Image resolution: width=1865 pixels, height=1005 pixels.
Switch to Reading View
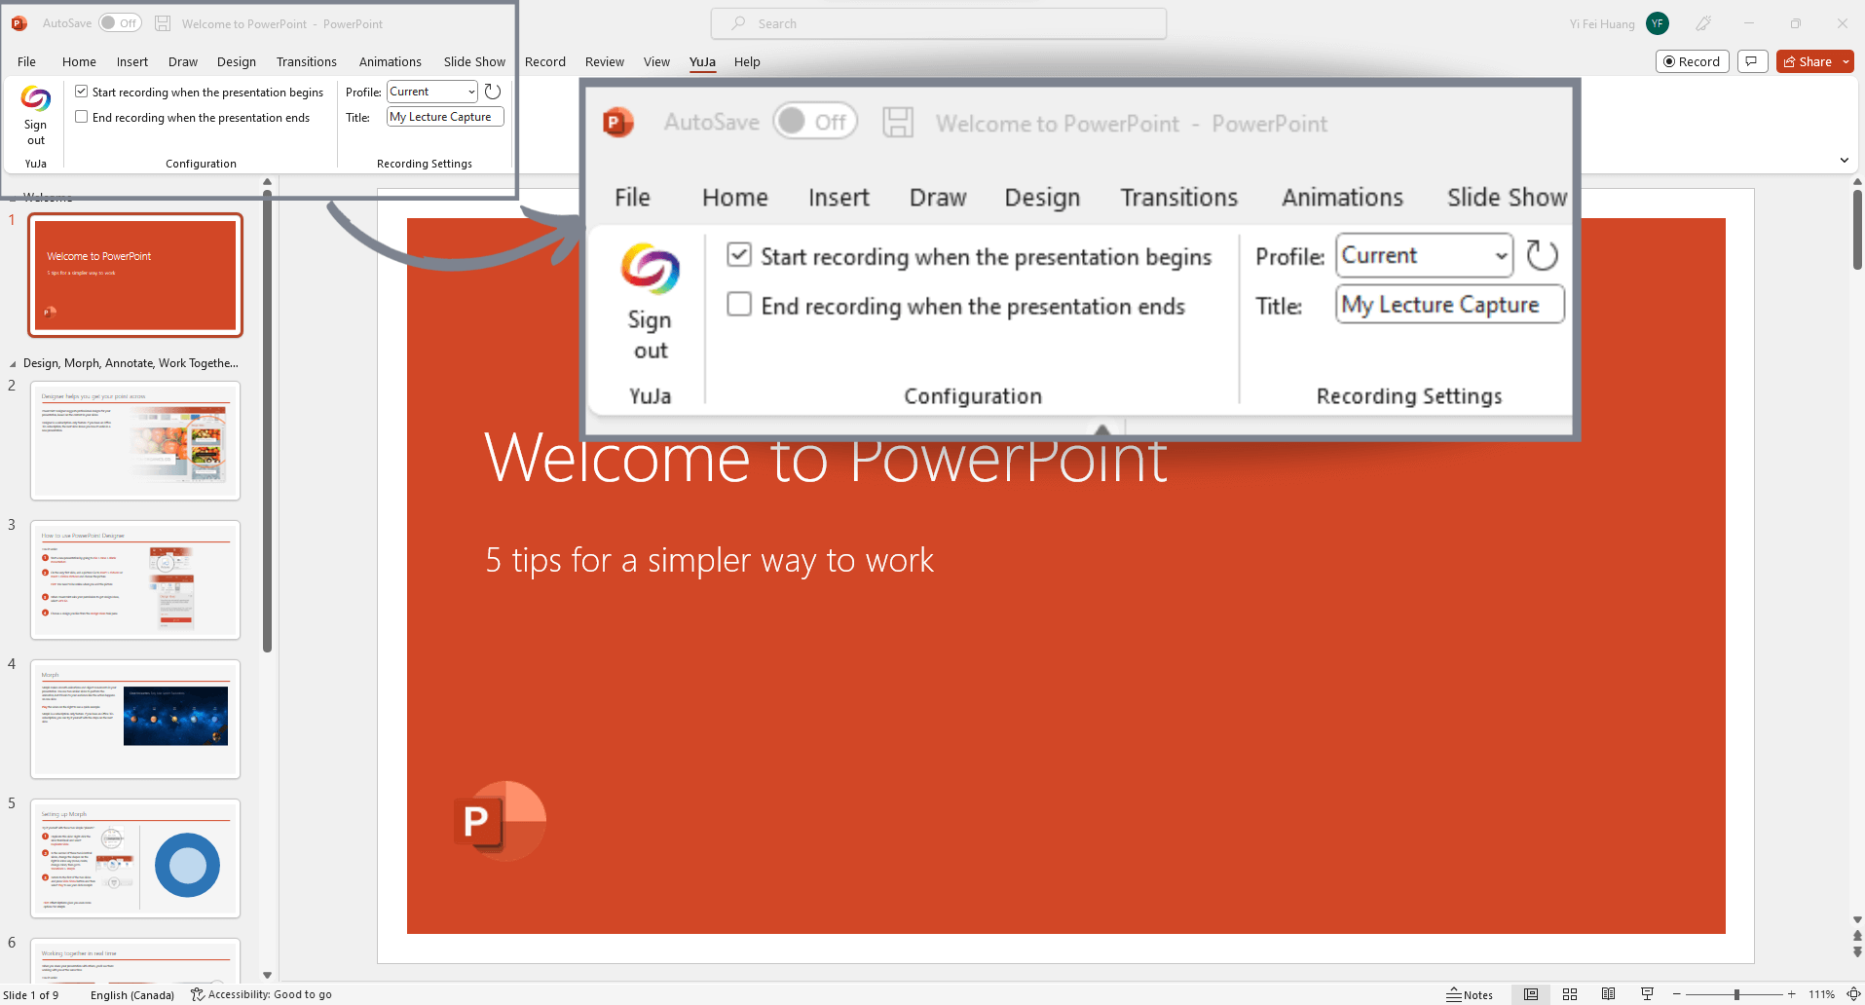pyautogui.click(x=1609, y=994)
